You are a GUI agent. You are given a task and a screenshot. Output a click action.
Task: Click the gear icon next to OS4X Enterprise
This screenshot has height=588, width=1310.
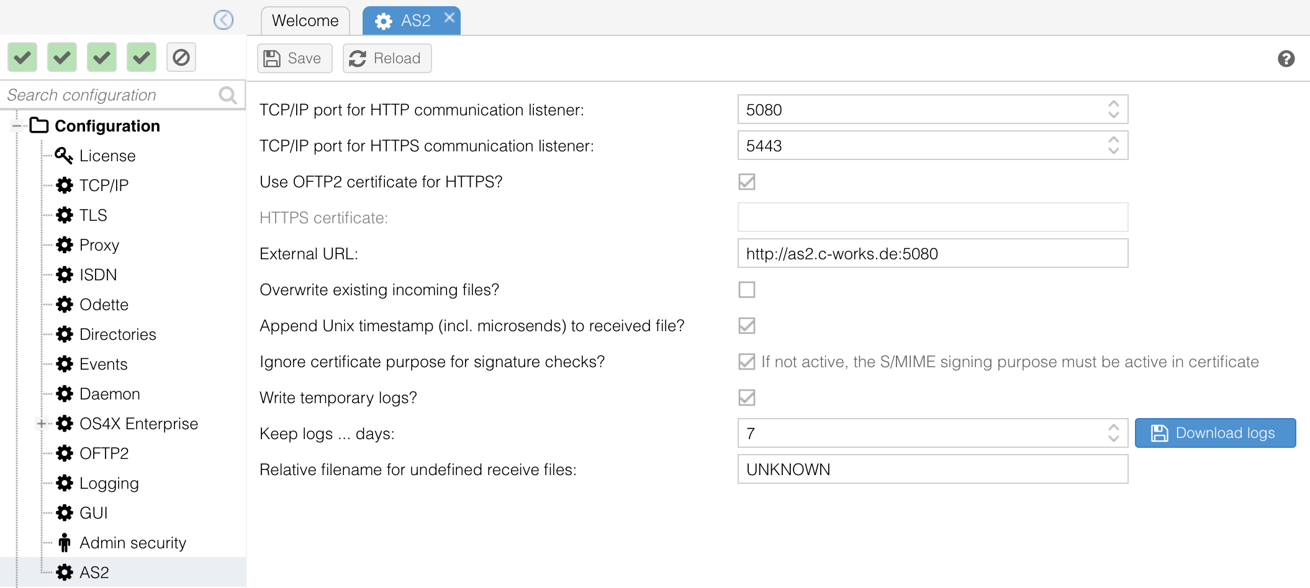(x=65, y=424)
